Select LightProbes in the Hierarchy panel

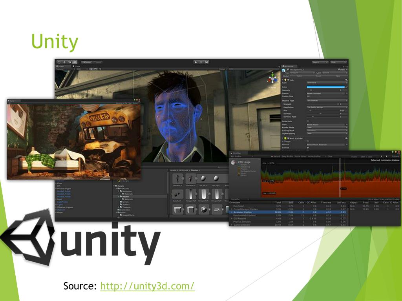click(x=62, y=202)
